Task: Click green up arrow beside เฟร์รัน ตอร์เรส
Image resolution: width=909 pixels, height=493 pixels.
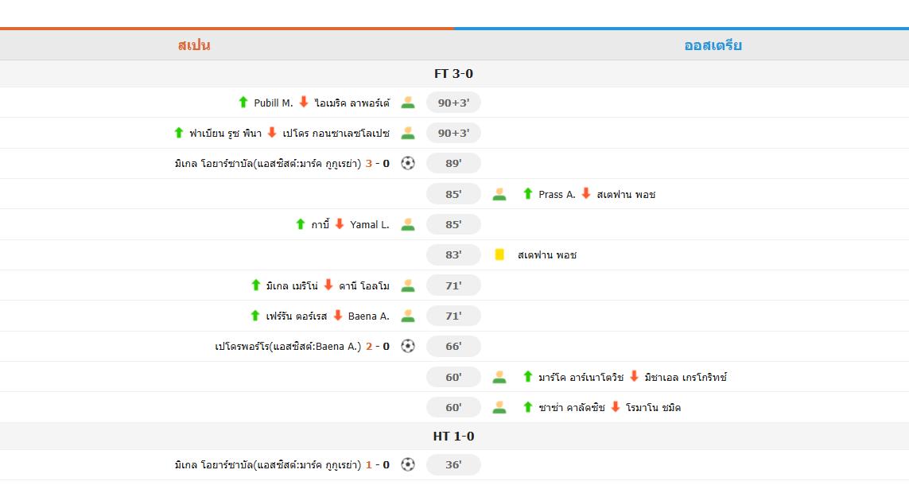Action: point(255,315)
